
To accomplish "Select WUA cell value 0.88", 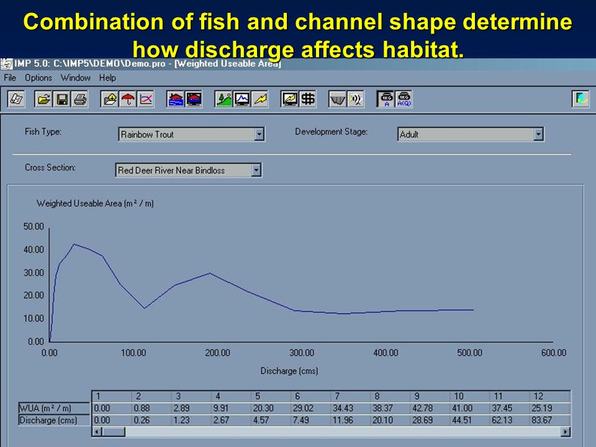I will pyautogui.click(x=151, y=409).
